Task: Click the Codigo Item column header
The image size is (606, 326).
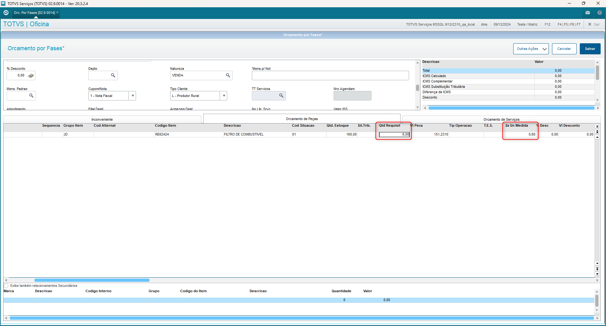Action: click(165, 126)
